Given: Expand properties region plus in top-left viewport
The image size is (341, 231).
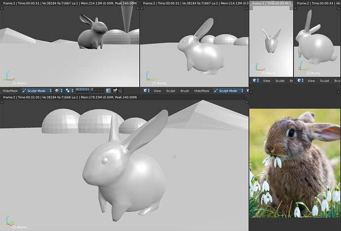Looking at the screenshot, I should click(137, 8).
